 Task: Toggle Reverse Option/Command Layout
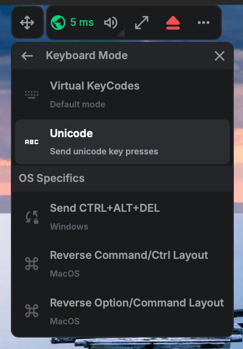coord(122,312)
